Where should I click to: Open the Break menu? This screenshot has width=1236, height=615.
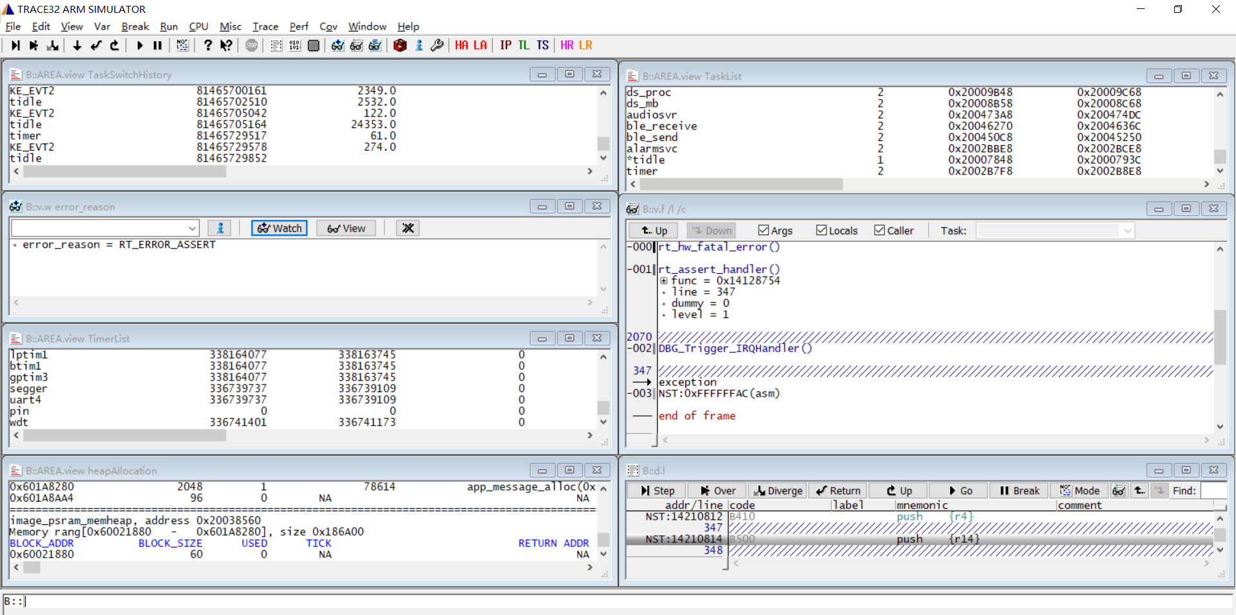tap(135, 26)
